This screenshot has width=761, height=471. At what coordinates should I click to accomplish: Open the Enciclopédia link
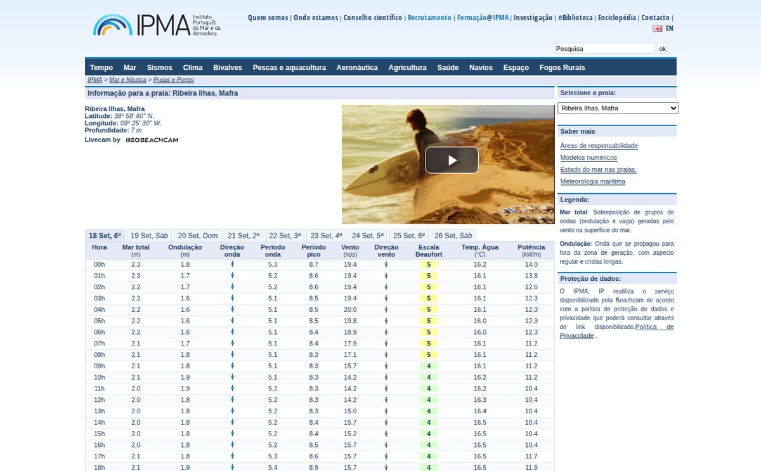coord(617,18)
